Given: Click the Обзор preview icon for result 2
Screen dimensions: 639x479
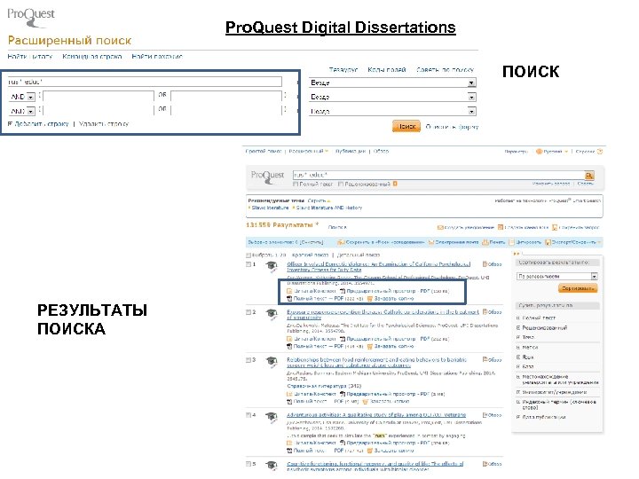Looking at the screenshot, I should pyautogui.click(x=485, y=311).
